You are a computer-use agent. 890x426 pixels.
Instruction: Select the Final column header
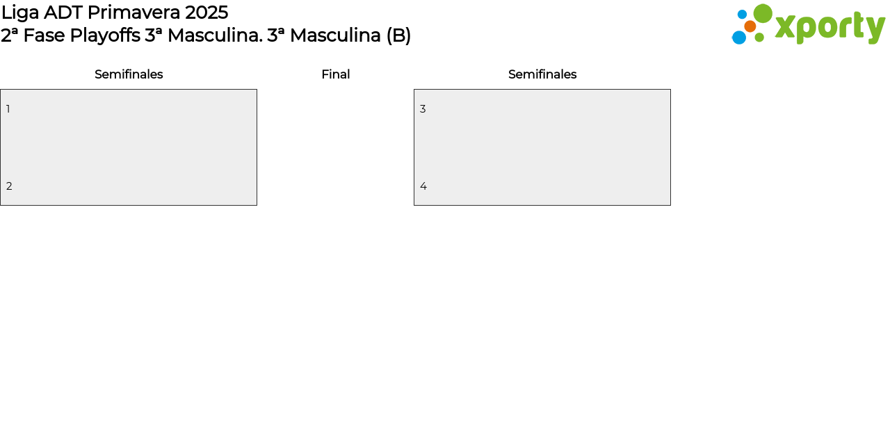335,74
